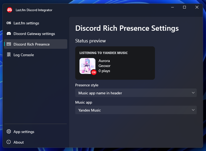Open App settings page
Image resolution: width=206 pixels, height=151 pixels.
36,132
